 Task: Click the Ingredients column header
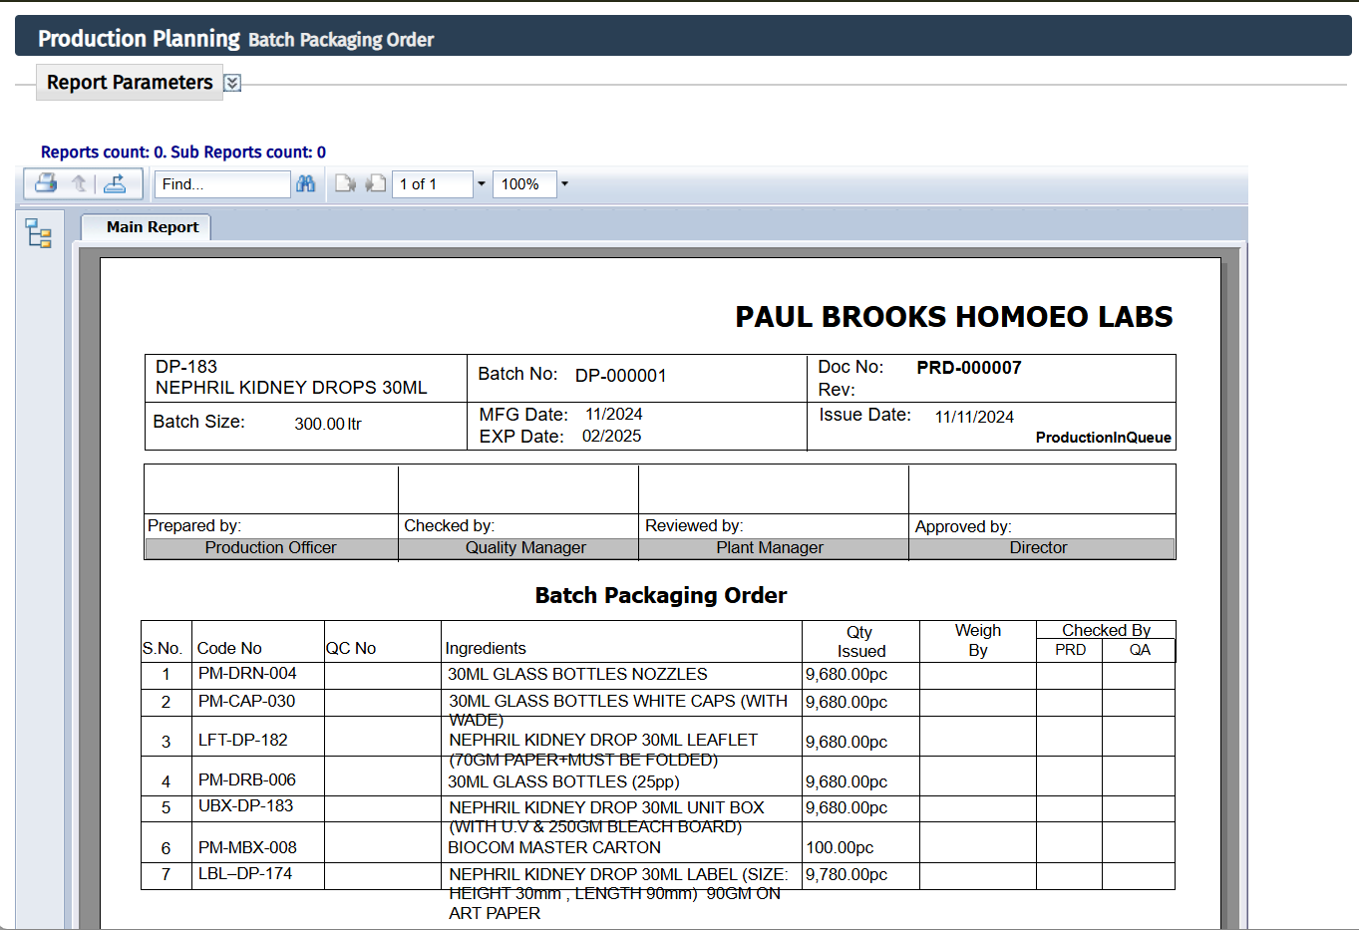(486, 649)
